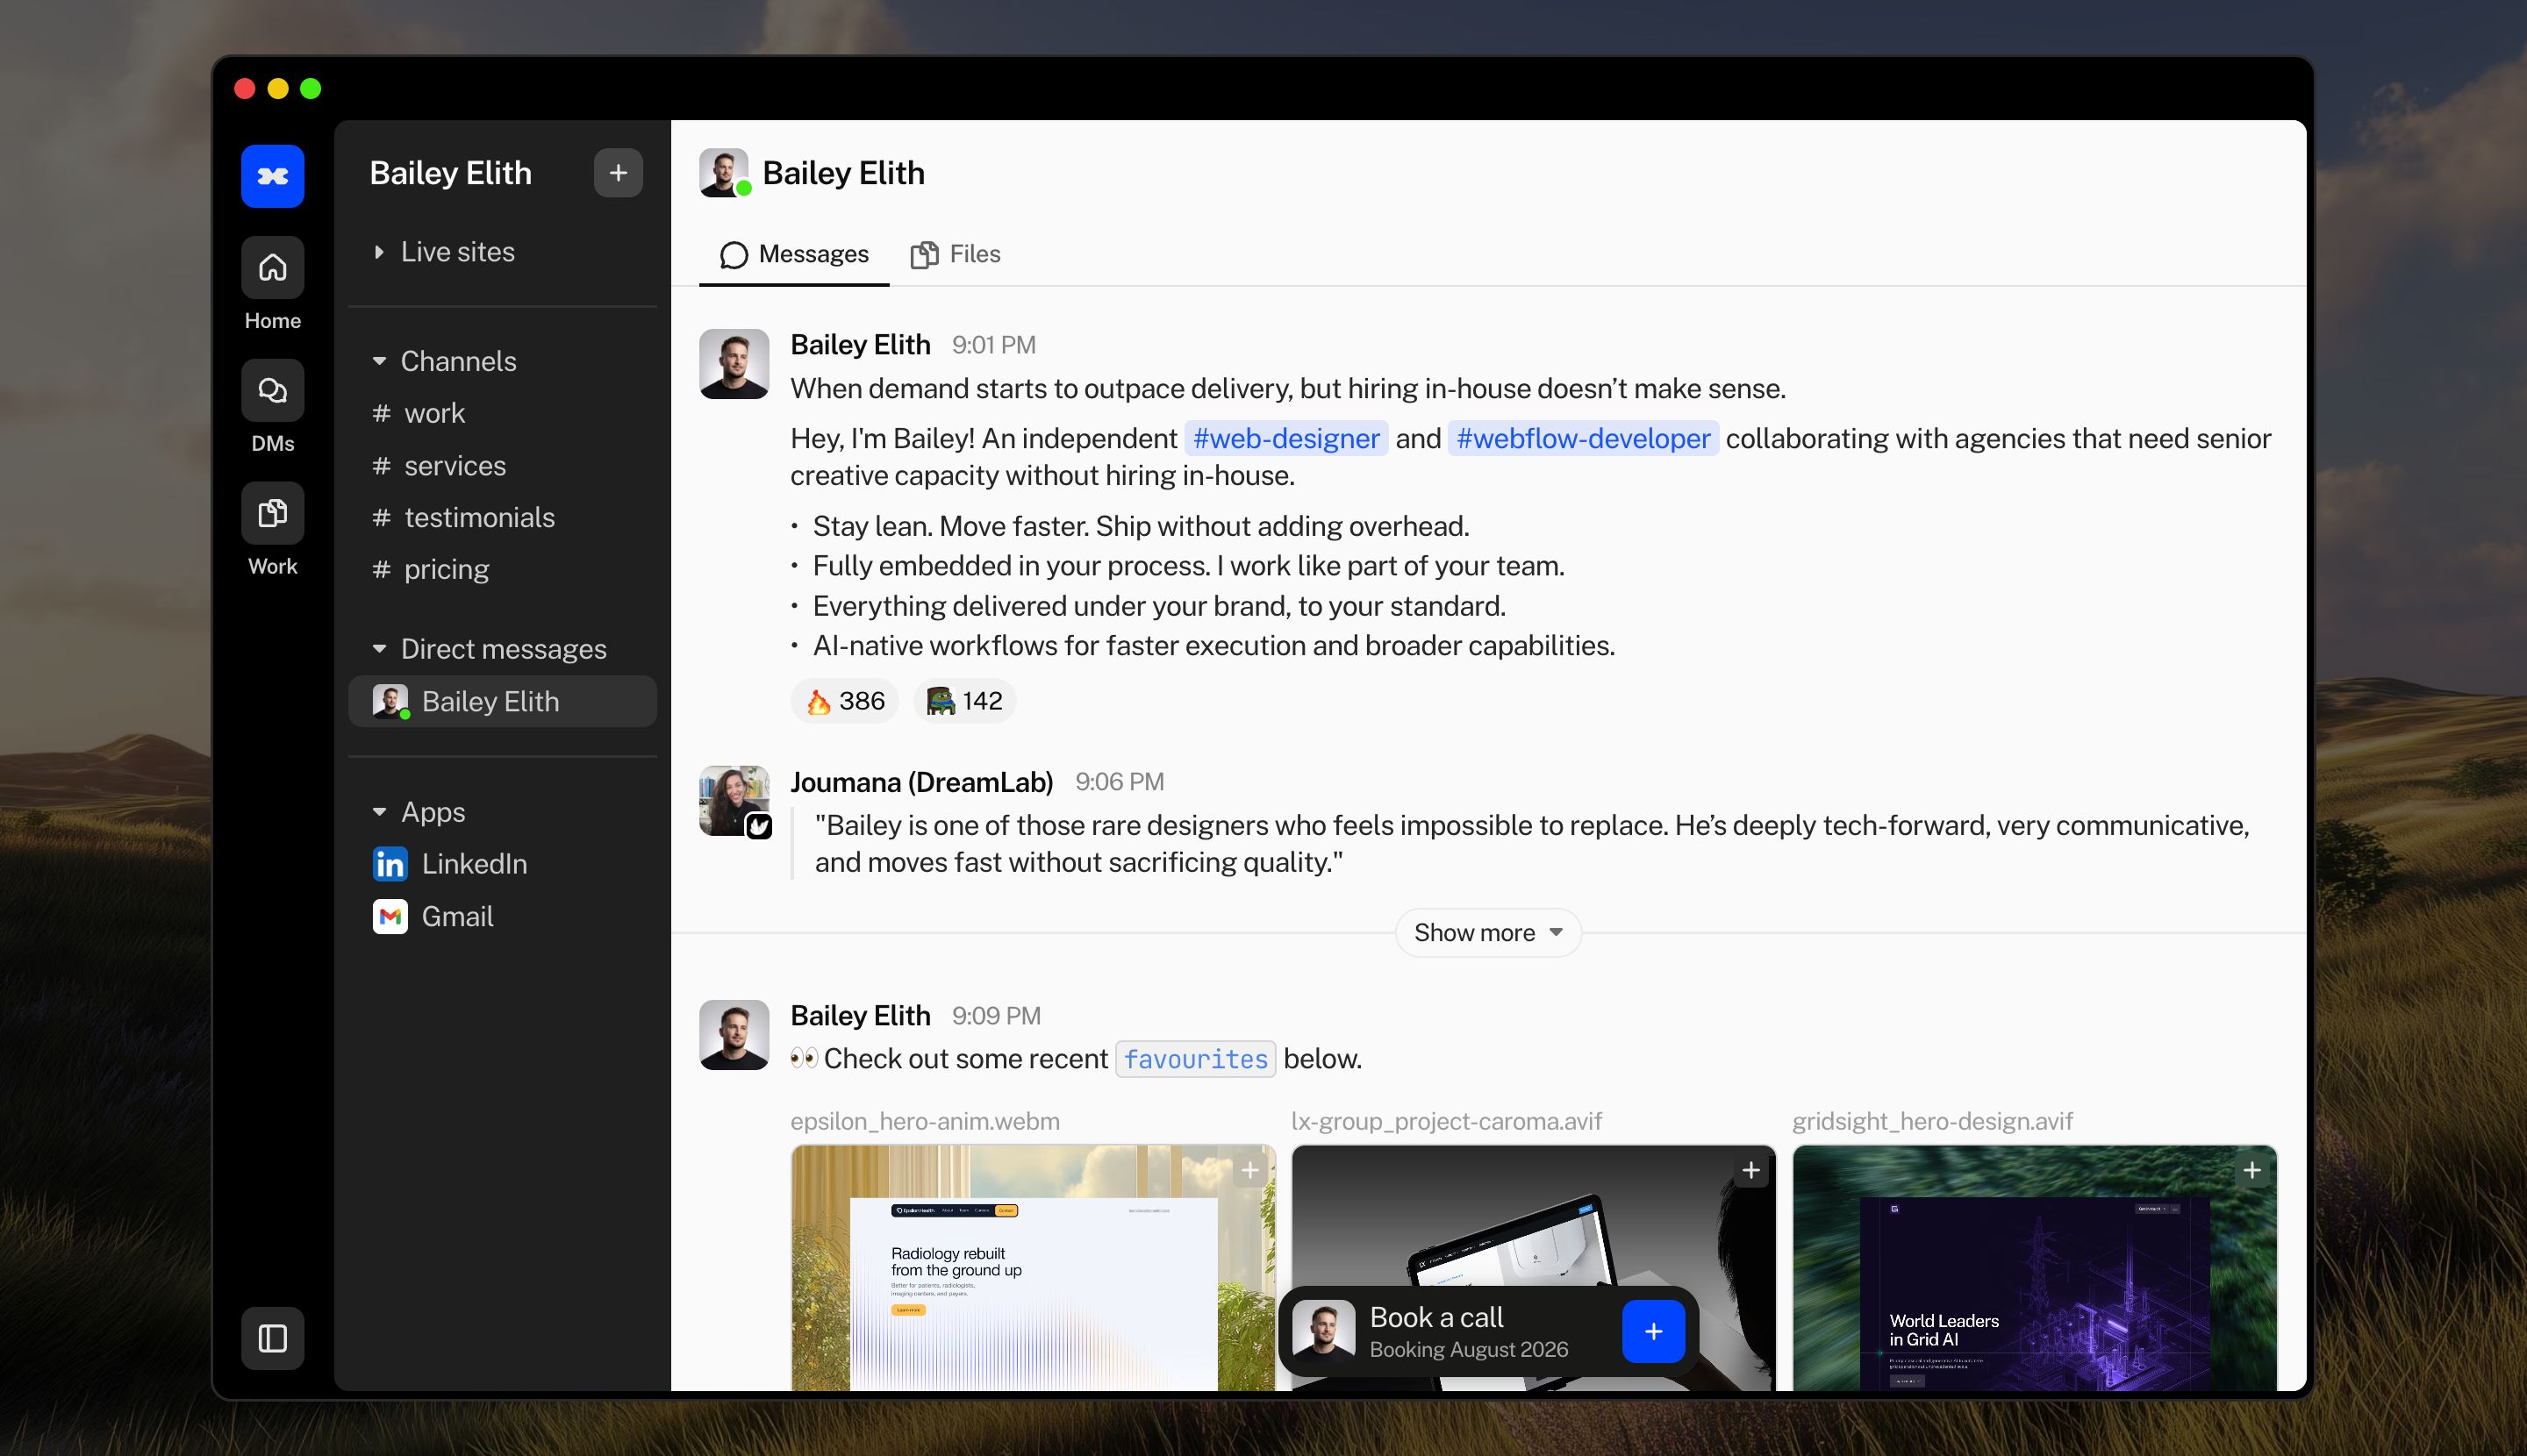This screenshot has height=1456, width=2527.
Task: Click the lx-group_project-caroma.avif file name
Action: 1447,1122
